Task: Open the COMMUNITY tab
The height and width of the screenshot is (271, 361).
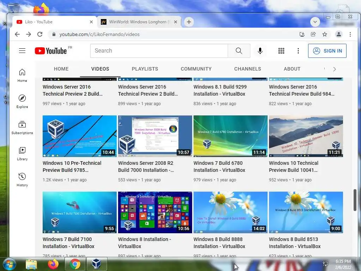Action: (x=196, y=69)
